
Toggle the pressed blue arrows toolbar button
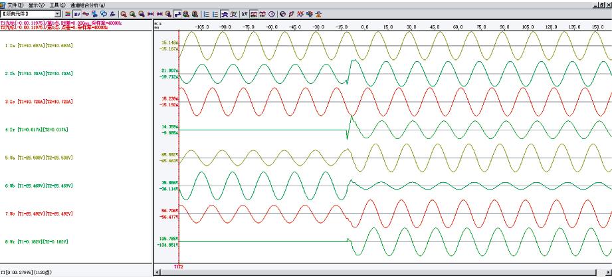[177, 14]
